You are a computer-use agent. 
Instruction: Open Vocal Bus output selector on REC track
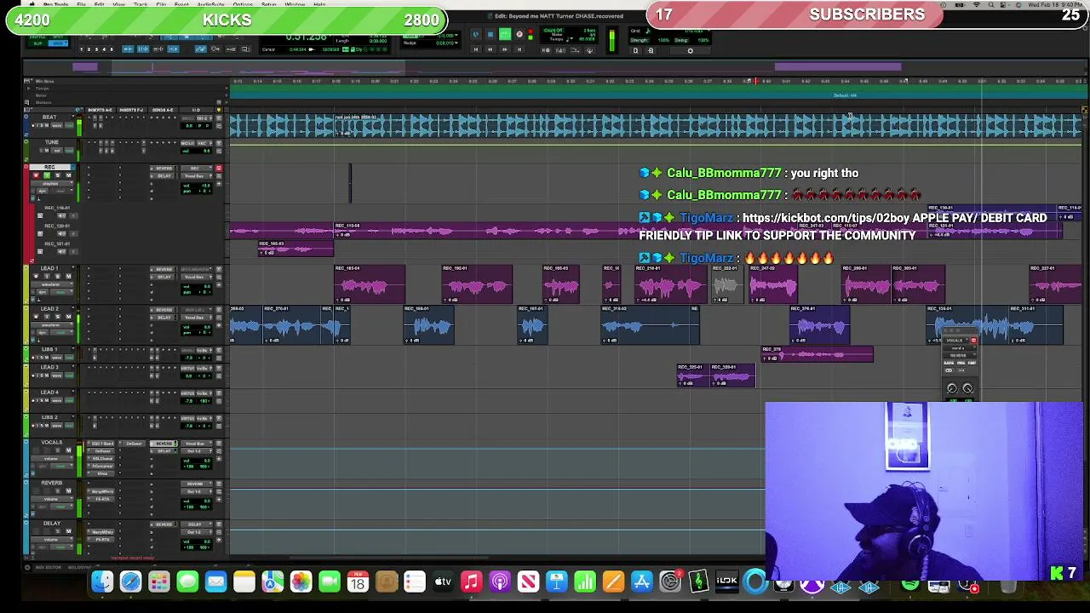pos(196,176)
